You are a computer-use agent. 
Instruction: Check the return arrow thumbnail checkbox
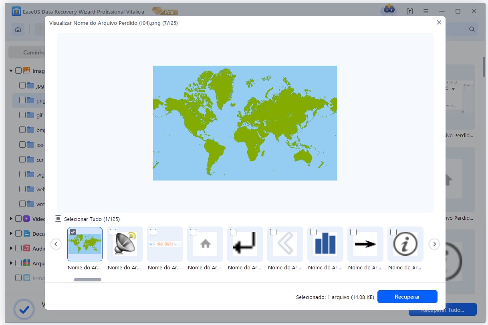[x=233, y=232]
